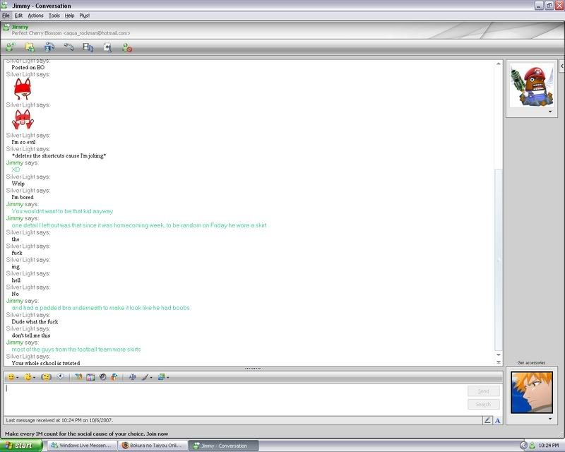Toggle handwriting input mode
Screen dimensions: 565x452
487,420
